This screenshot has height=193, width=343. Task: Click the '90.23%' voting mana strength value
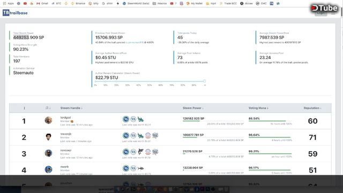[21, 49]
